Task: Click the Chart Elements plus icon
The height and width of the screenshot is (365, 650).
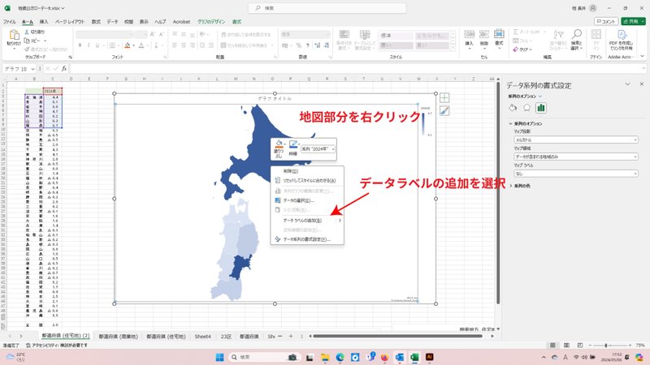Action: click(444, 97)
